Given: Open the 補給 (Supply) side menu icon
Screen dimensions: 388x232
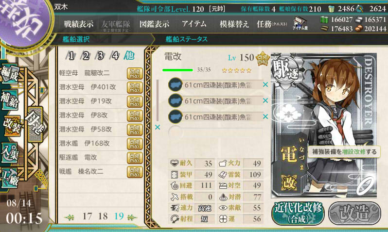Looking at the screenshot, I should 9,99.
